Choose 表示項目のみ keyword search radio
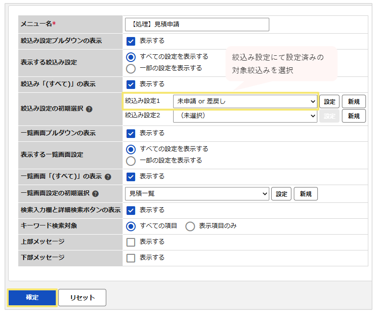Viewport: 377px width, 312px height. (x=190, y=226)
